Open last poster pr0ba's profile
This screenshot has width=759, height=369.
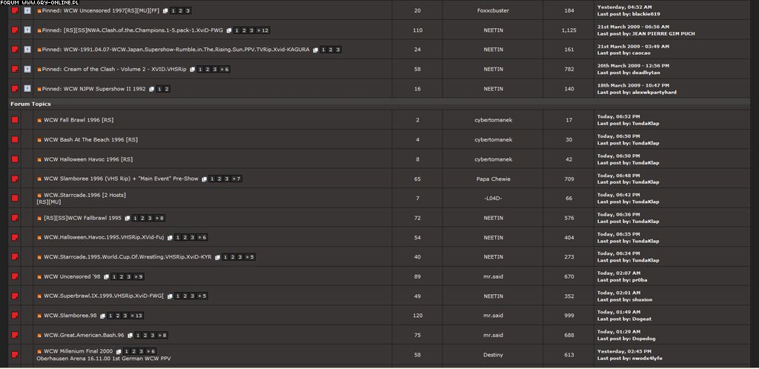pyautogui.click(x=640, y=280)
